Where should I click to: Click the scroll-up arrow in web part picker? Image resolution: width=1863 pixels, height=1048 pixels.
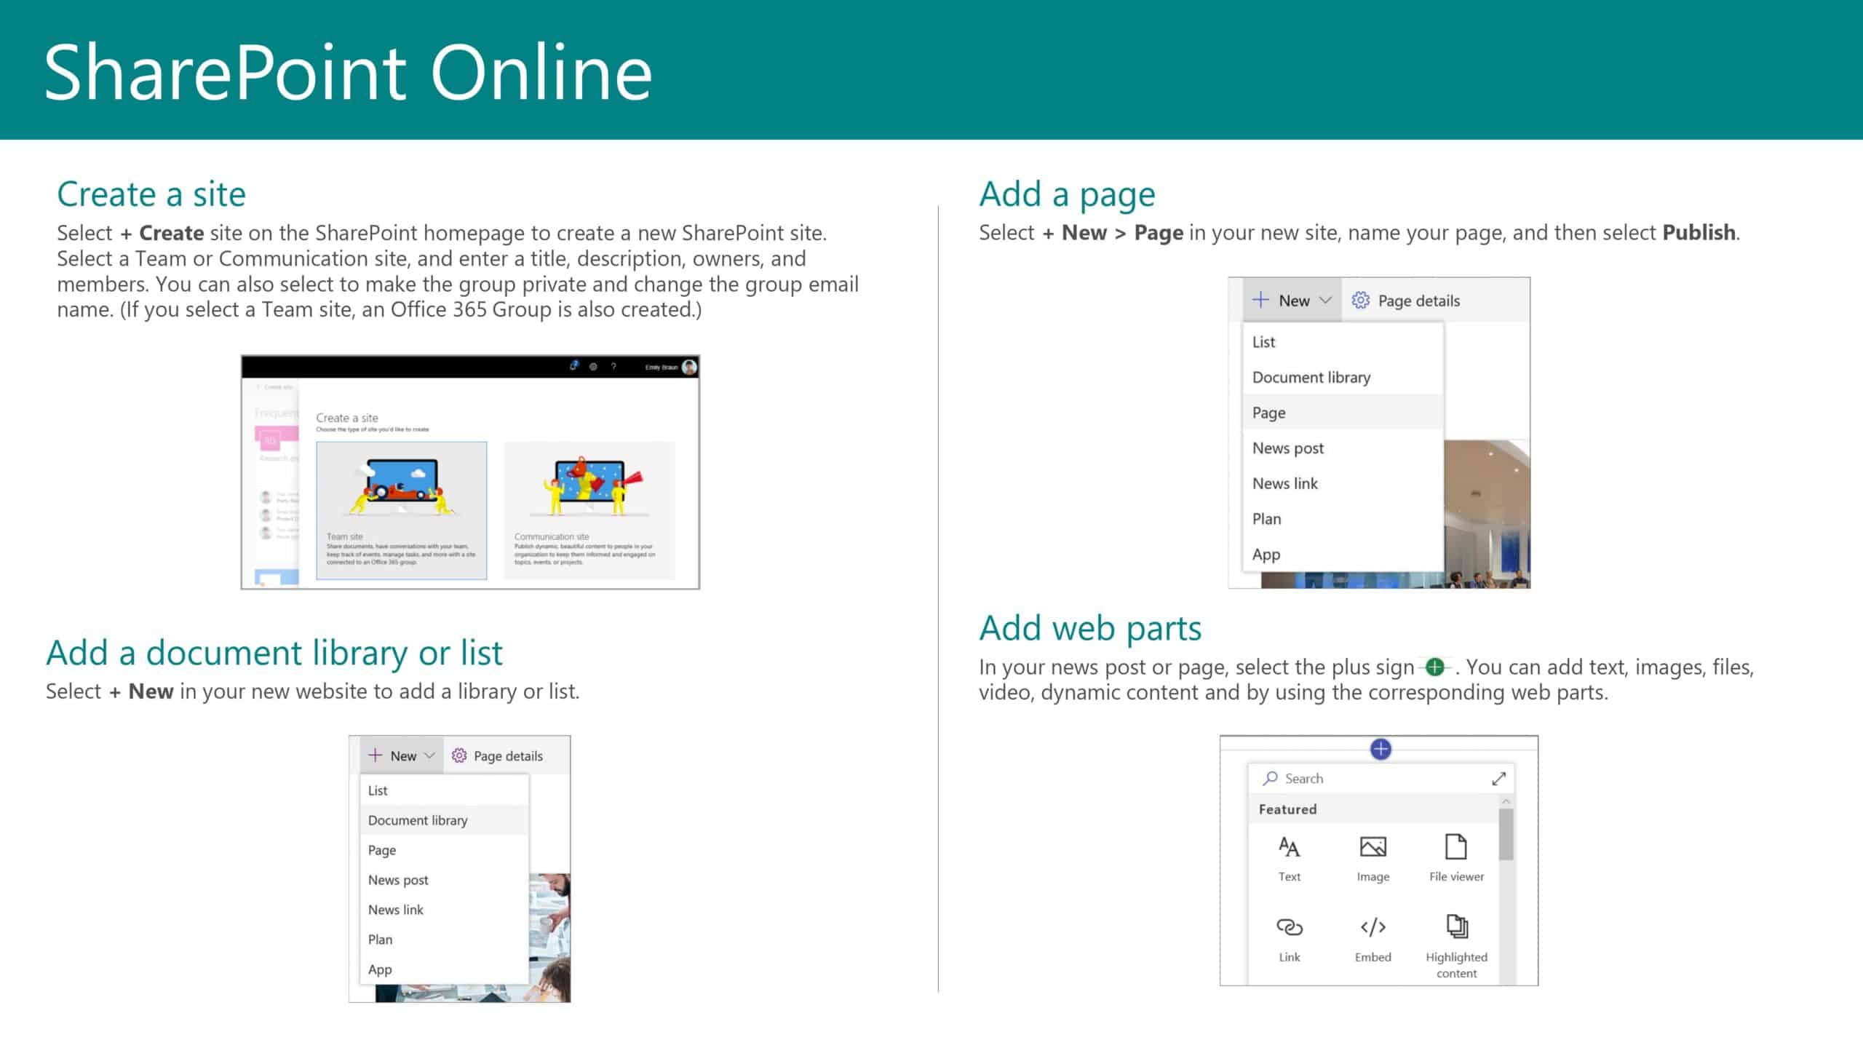[x=1506, y=801]
